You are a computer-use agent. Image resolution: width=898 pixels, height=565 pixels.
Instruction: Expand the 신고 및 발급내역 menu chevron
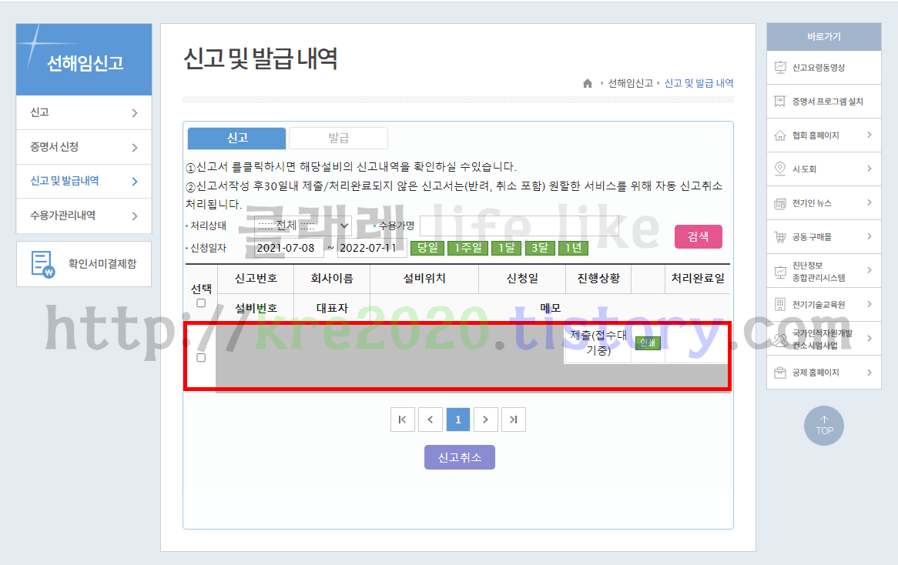pyautogui.click(x=135, y=182)
